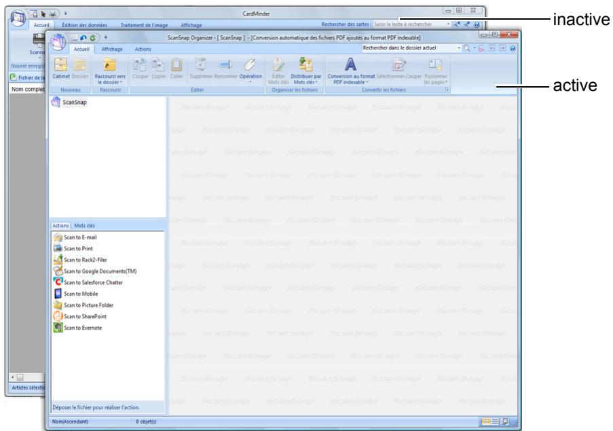
Task: Open the Actions ribbon tab in Organizer
Action: click(143, 50)
